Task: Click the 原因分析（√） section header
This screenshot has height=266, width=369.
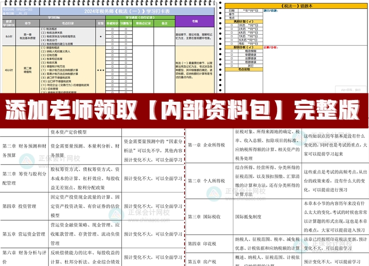Action: 244,47
